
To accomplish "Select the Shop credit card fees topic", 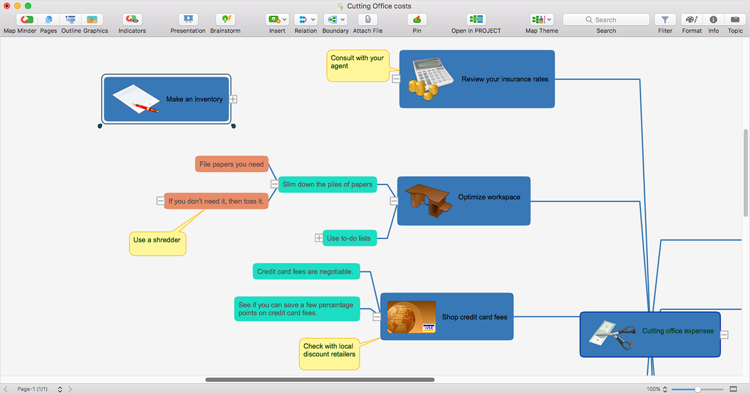I will [446, 317].
